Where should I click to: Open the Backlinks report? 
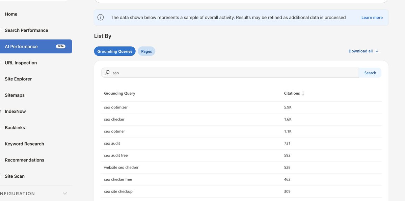pos(15,127)
